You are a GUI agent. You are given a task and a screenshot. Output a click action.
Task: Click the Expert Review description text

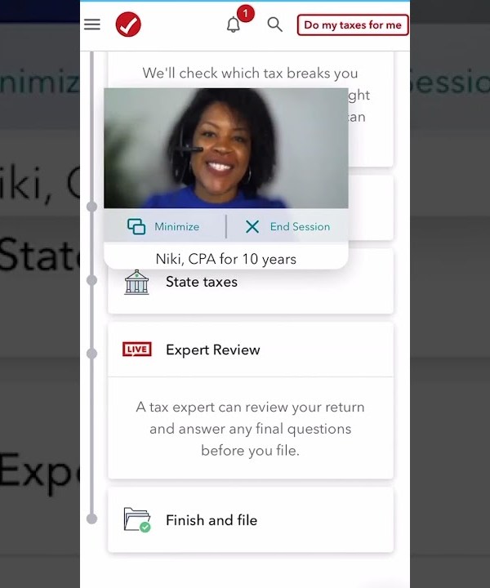pos(251,429)
